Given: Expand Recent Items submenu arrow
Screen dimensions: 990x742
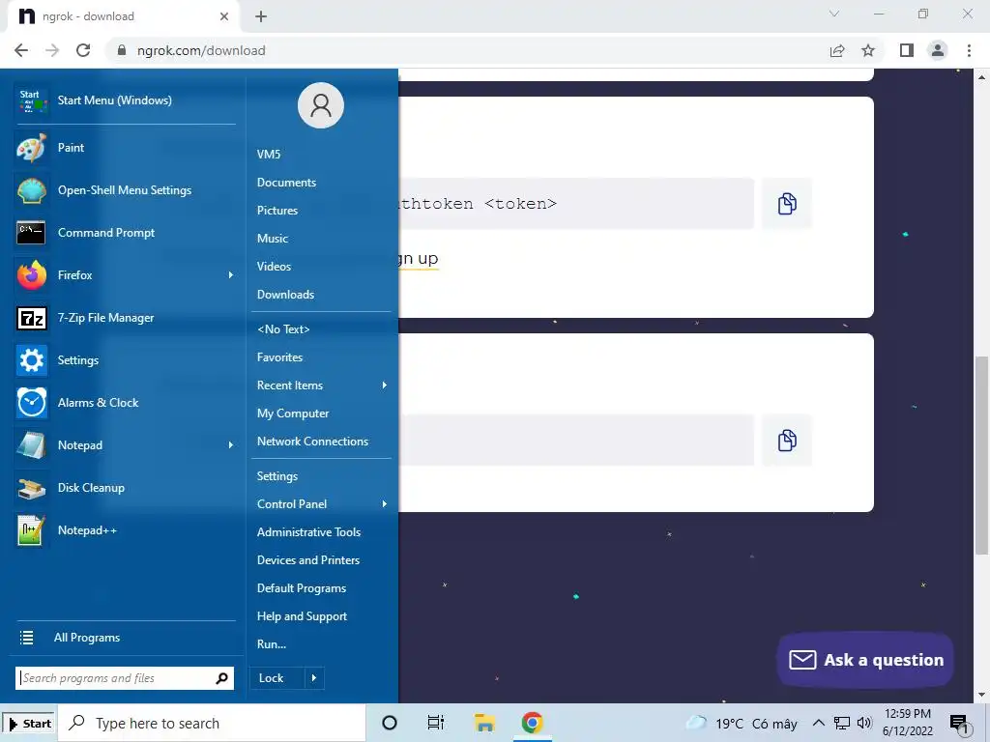Looking at the screenshot, I should point(384,385).
